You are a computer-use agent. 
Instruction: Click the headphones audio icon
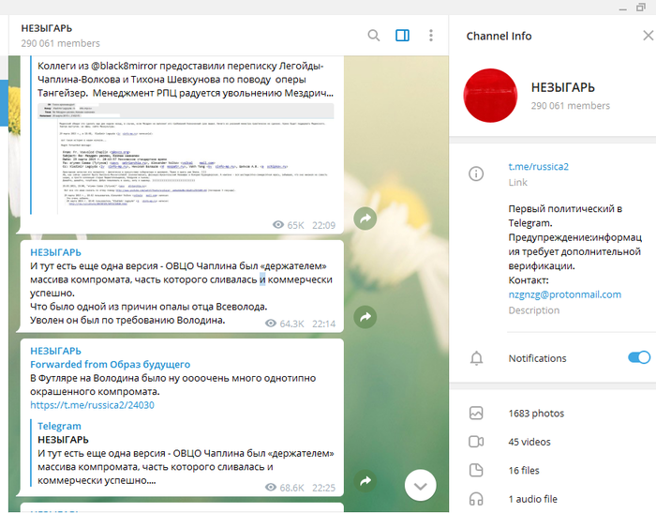click(x=476, y=499)
